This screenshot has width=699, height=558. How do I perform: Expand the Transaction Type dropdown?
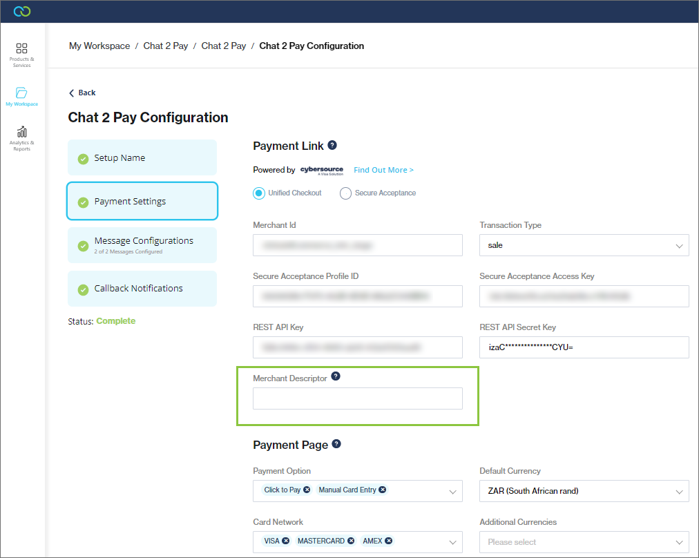(x=584, y=245)
